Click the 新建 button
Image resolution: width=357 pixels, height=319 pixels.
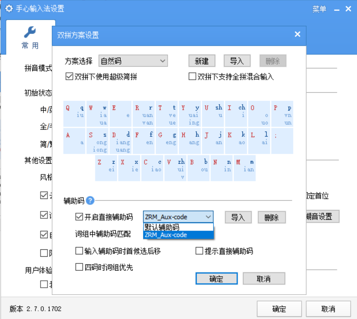202,61
